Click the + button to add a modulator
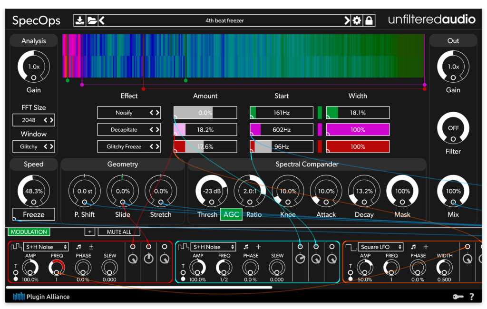This screenshot has height=309, width=487. (x=89, y=232)
